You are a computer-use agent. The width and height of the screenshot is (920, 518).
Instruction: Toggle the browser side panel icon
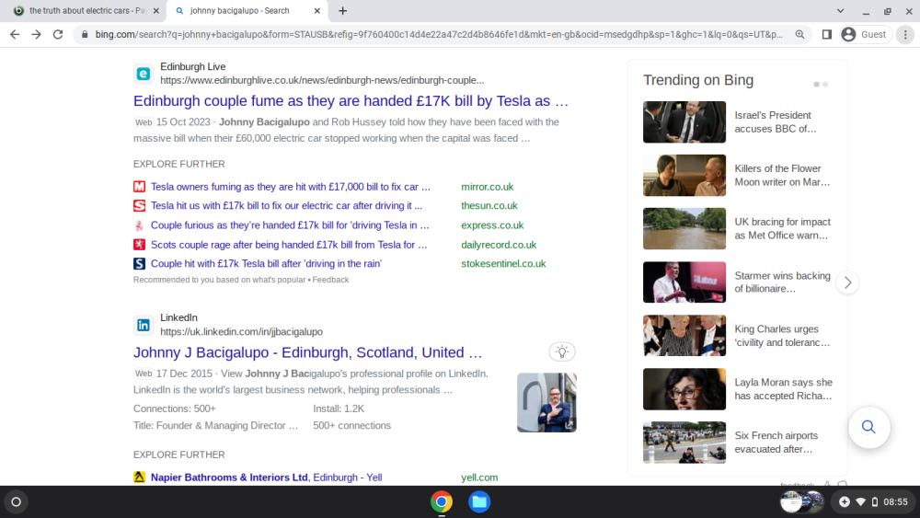point(827,35)
